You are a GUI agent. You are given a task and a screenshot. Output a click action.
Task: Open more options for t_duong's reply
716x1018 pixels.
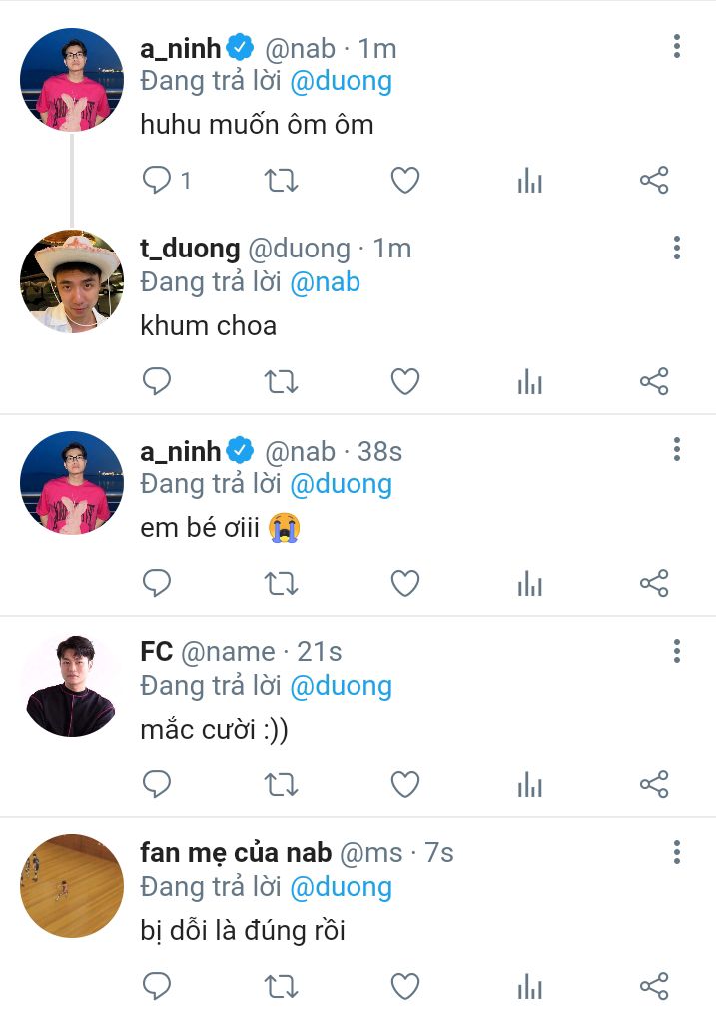tap(677, 248)
